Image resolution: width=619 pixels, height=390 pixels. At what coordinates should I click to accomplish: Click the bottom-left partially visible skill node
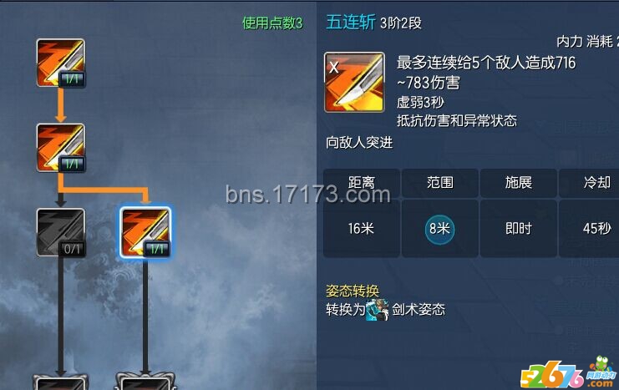[60, 382]
